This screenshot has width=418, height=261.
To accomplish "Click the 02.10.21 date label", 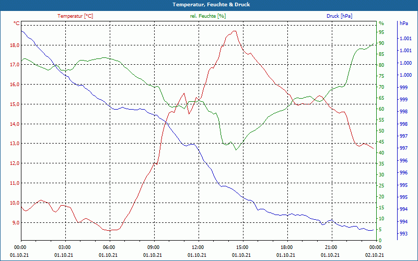I will (x=375, y=255).
